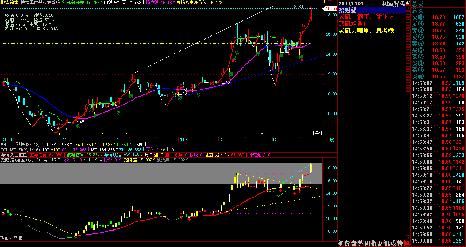Click buy level 7 price 18.59
The image size is (466, 247).
(x=439, y=57)
